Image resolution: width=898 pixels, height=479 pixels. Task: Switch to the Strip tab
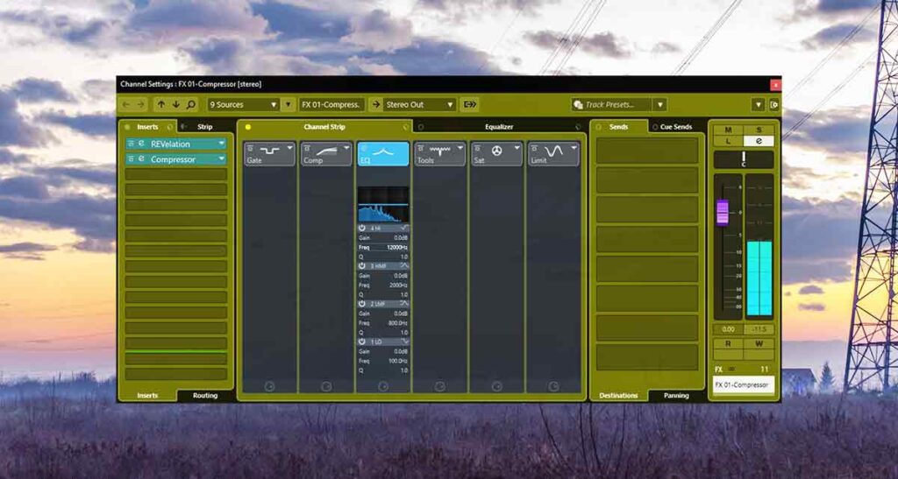pos(204,127)
